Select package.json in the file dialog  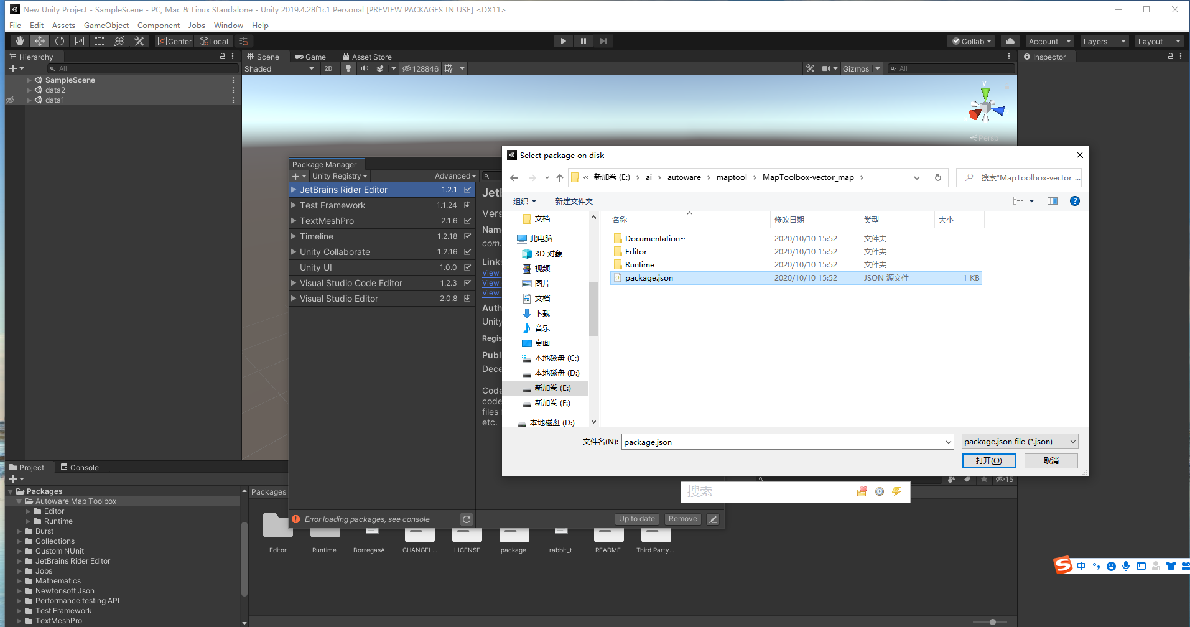point(649,277)
